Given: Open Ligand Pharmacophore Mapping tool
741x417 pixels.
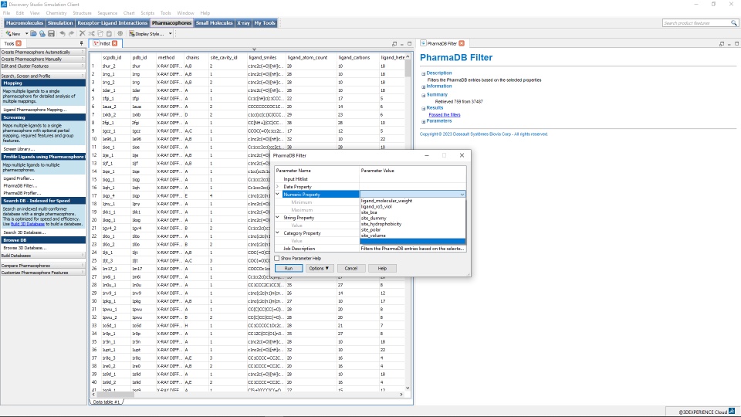Looking at the screenshot, I should tap(35, 109).
